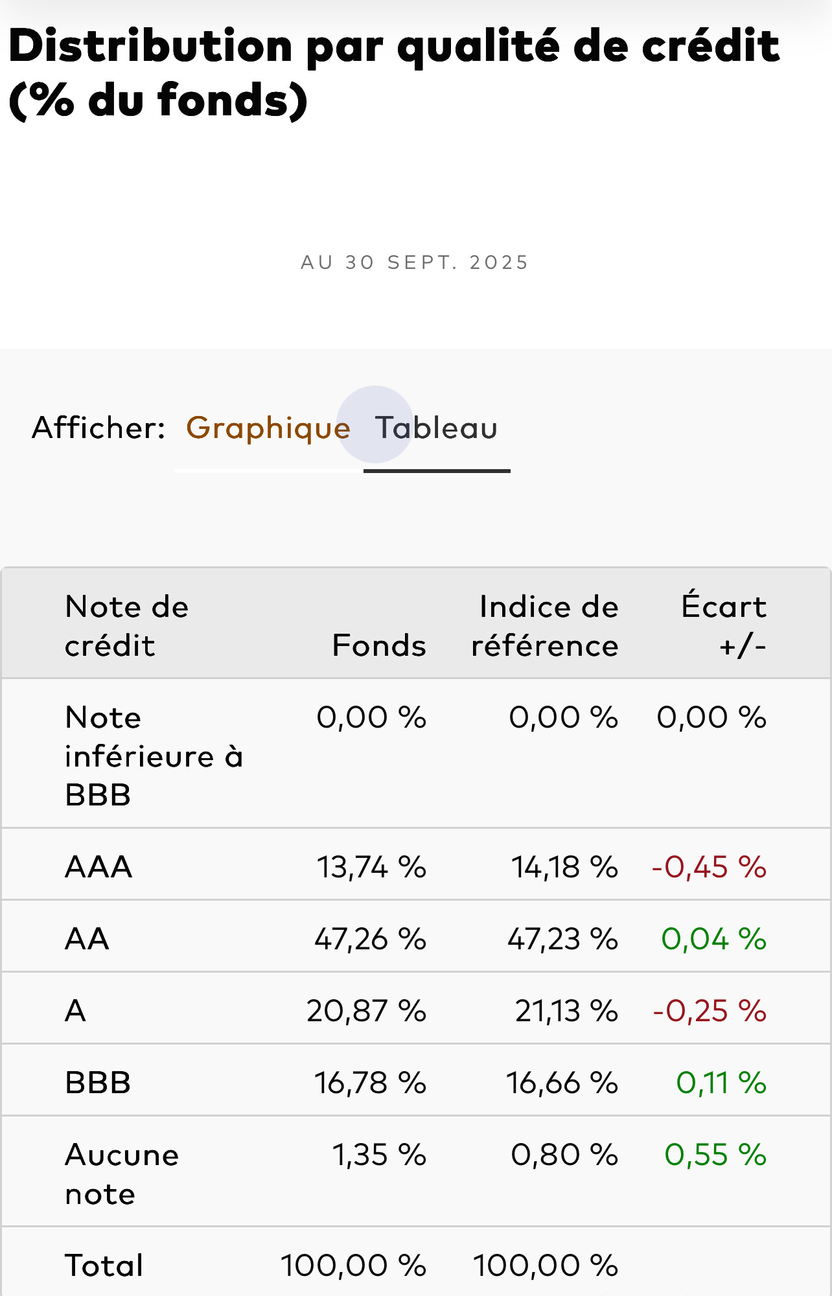The width and height of the screenshot is (832, 1296).
Task: Select the 'Aucune note' row label
Action: click(x=122, y=1174)
